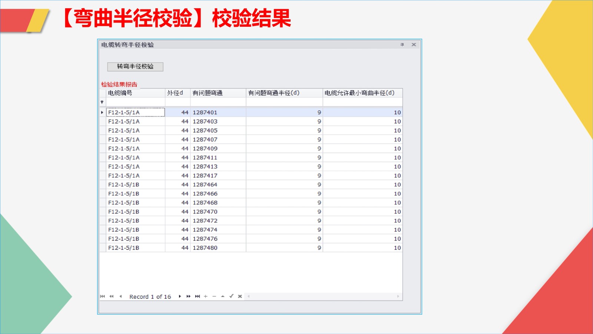The width and height of the screenshot is (593, 334).
Task: Pin the 电缆转弯半径校验 panel
Action: (402, 45)
